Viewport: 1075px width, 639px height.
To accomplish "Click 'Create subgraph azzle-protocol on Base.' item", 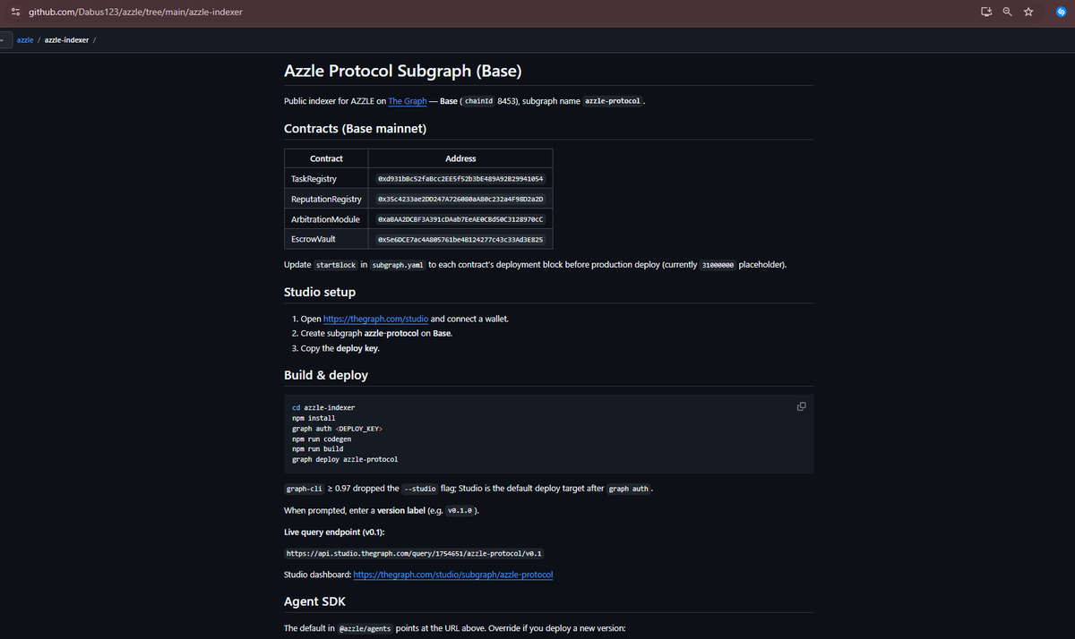I will click(376, 333).
